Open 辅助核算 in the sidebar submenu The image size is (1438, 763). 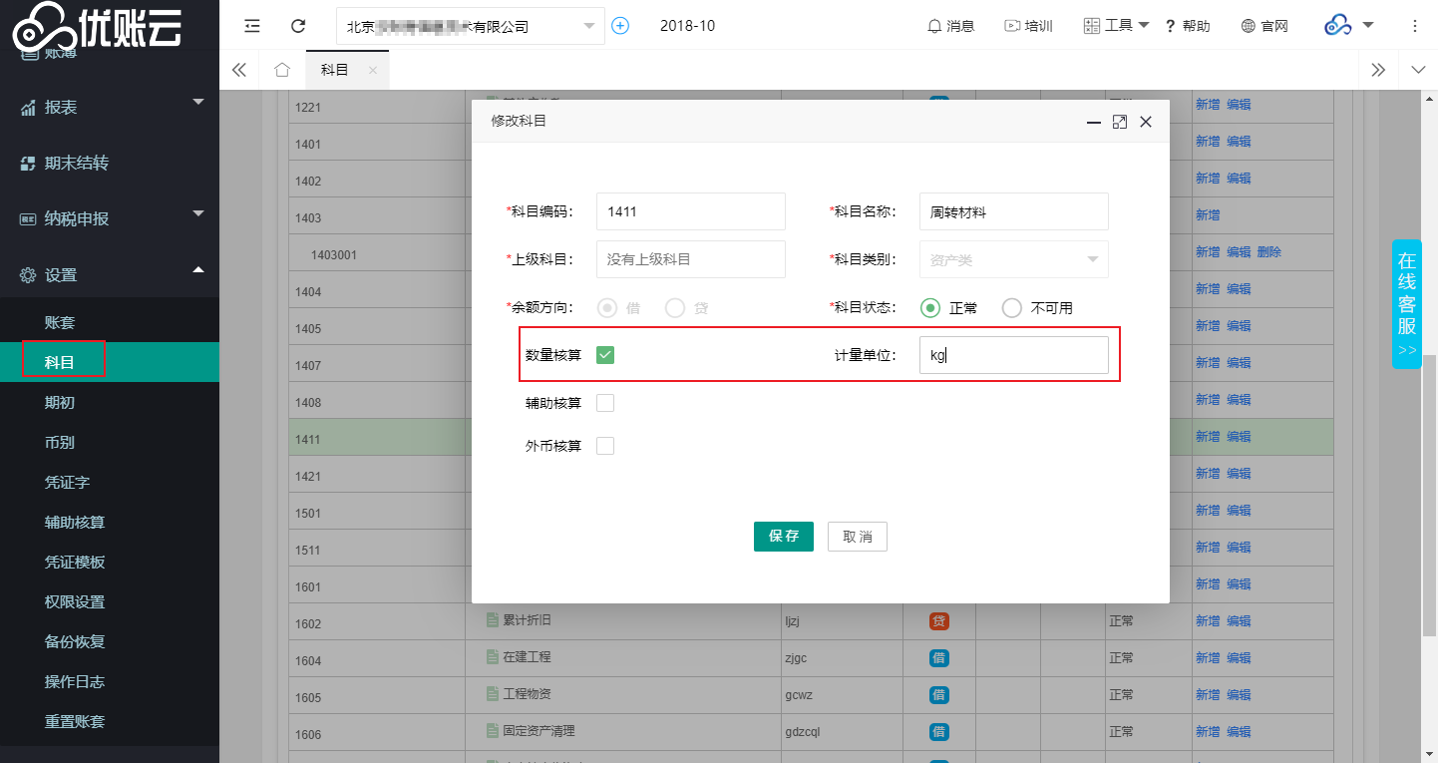click(110, 522)
